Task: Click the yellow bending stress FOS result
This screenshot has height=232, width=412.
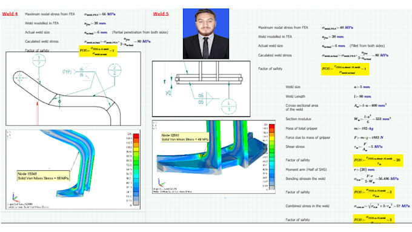Action: click(x=374, y=193)
